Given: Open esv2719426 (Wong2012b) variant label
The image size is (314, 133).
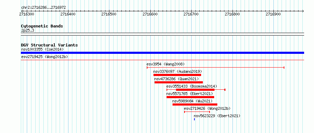Looking at the screenshot, I should tap(207, 108).
